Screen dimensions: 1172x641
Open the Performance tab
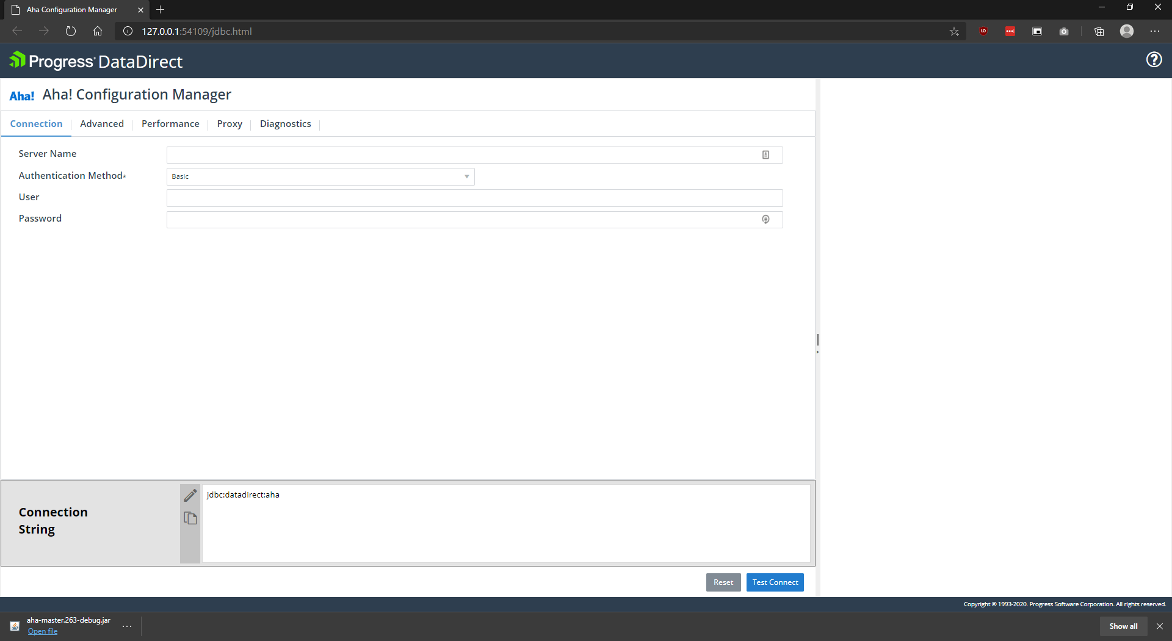tap(170, 124)
